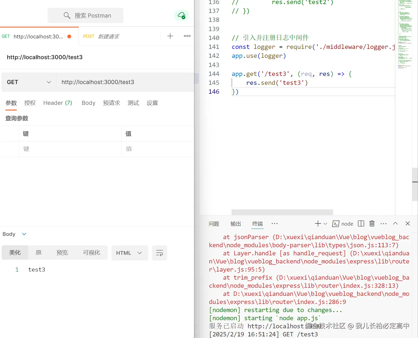Click the nodemon starting node app.js line

(265, 318)
